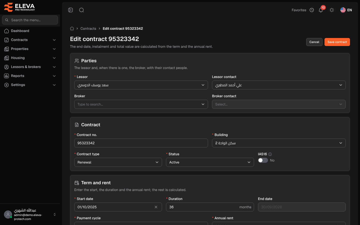Open the Lessor dropdown
Screen dimensions: 360x225
[141, 85]
